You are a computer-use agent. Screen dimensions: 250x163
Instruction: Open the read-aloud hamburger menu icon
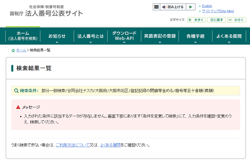(156, 7)
